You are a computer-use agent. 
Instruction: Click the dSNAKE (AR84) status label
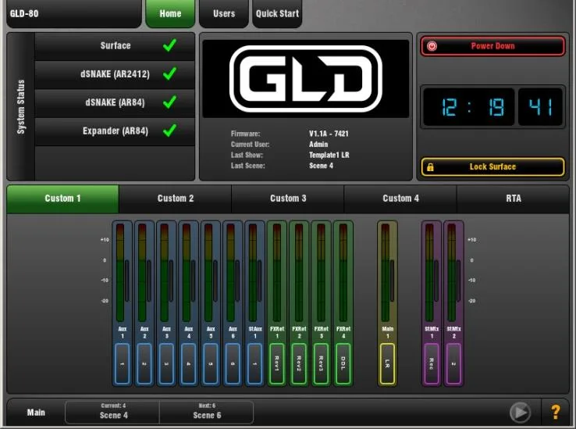tap(115, 102)
